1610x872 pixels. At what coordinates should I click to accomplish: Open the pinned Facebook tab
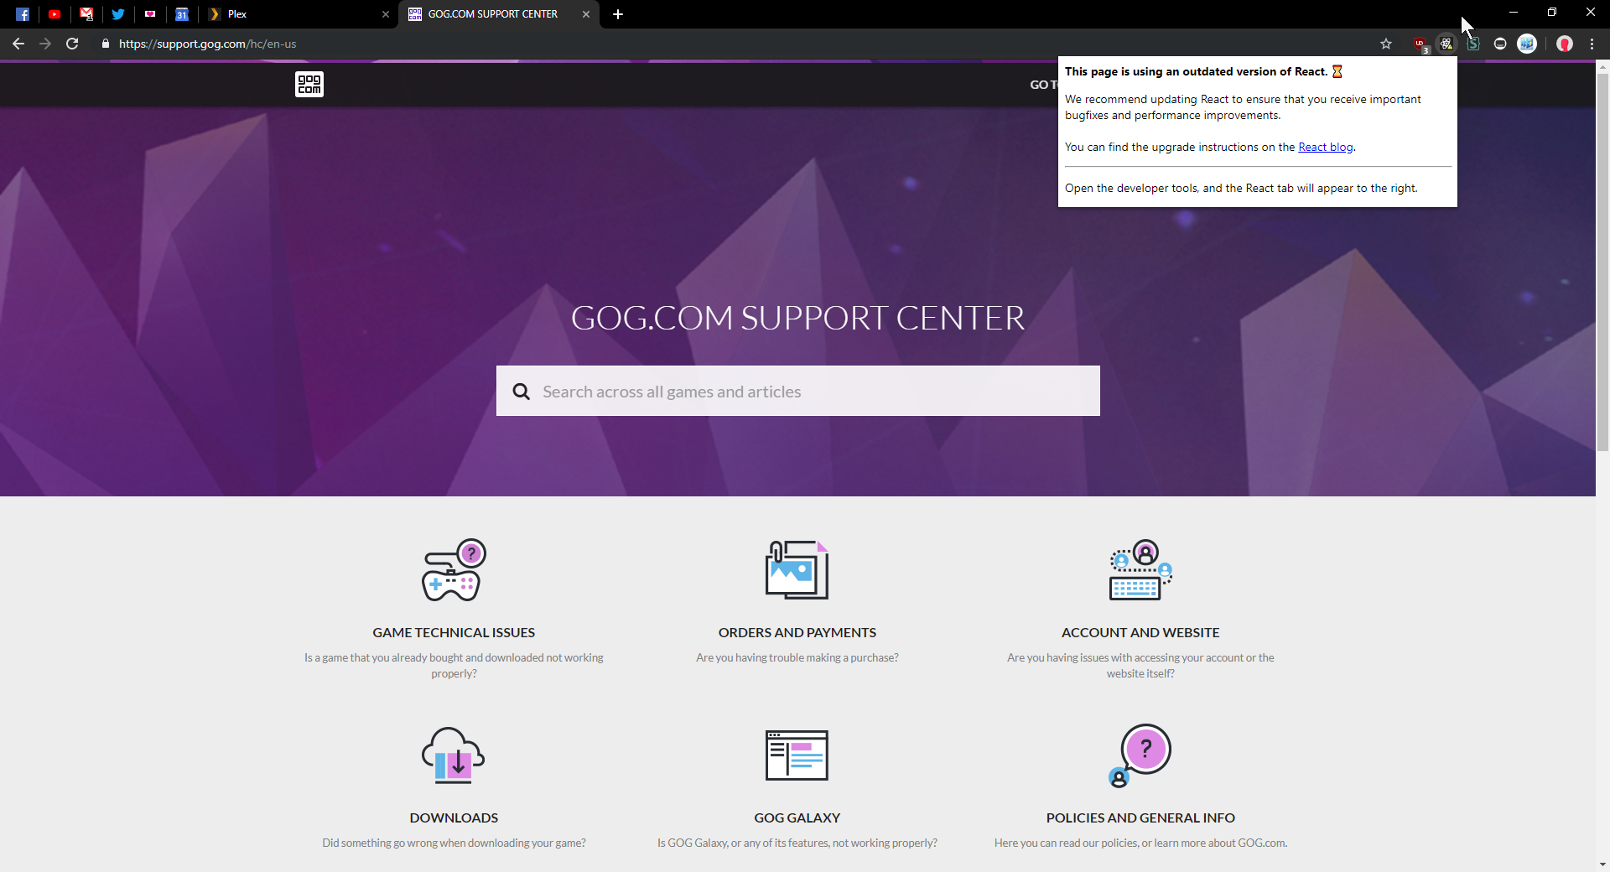click(x=23, y=14)
